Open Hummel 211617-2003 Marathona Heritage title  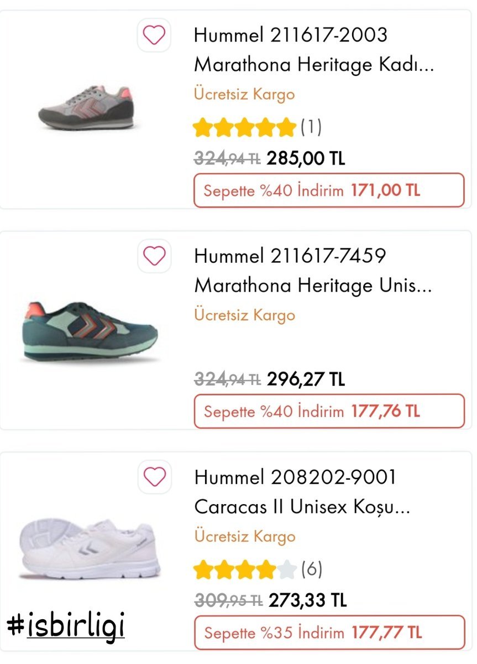point(313,50)
